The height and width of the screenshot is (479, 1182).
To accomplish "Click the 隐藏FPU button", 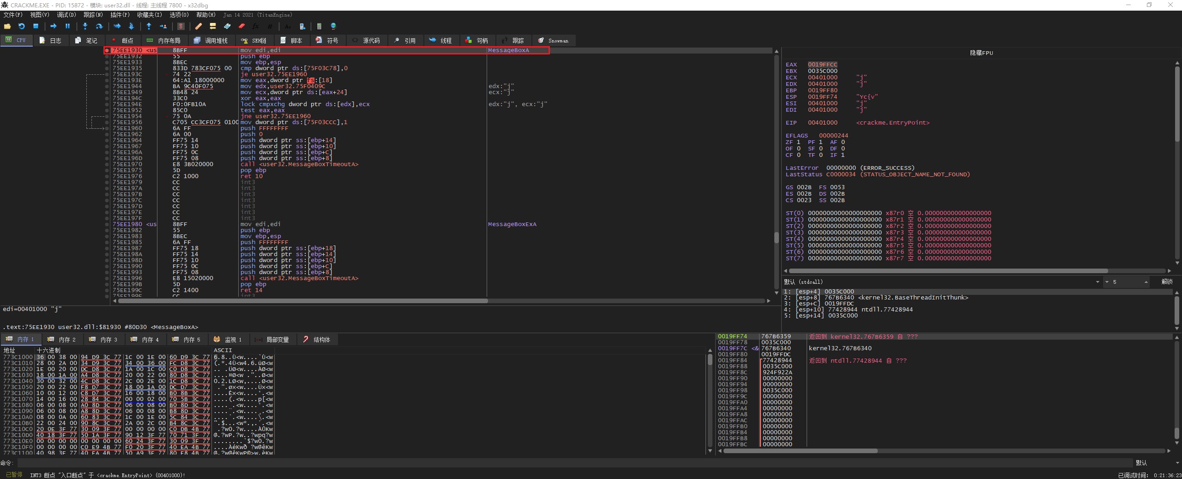I will pos(981,53).
